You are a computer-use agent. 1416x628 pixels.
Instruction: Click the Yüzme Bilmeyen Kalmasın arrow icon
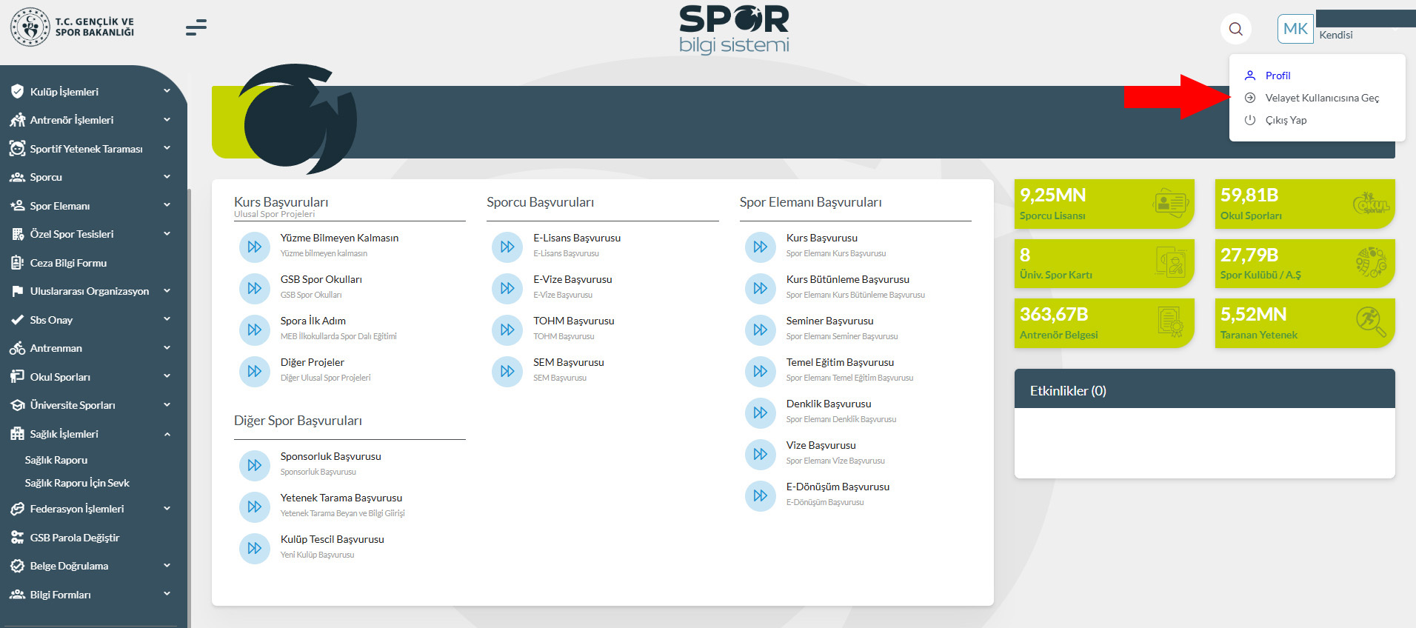point(254,247)
